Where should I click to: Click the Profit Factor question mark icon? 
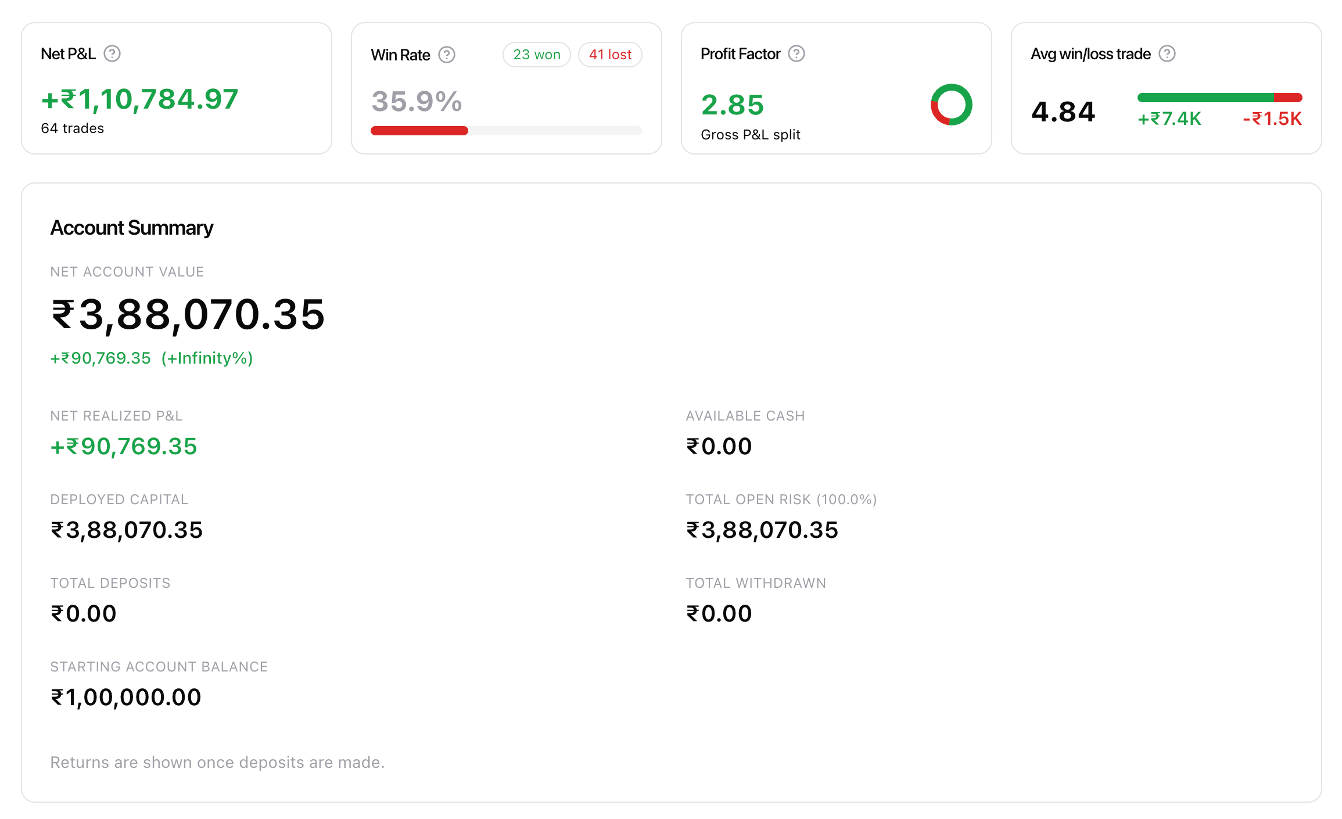click(796, 54)
